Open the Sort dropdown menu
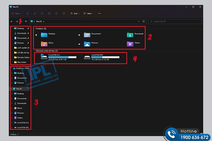 [x=75, y=13]
